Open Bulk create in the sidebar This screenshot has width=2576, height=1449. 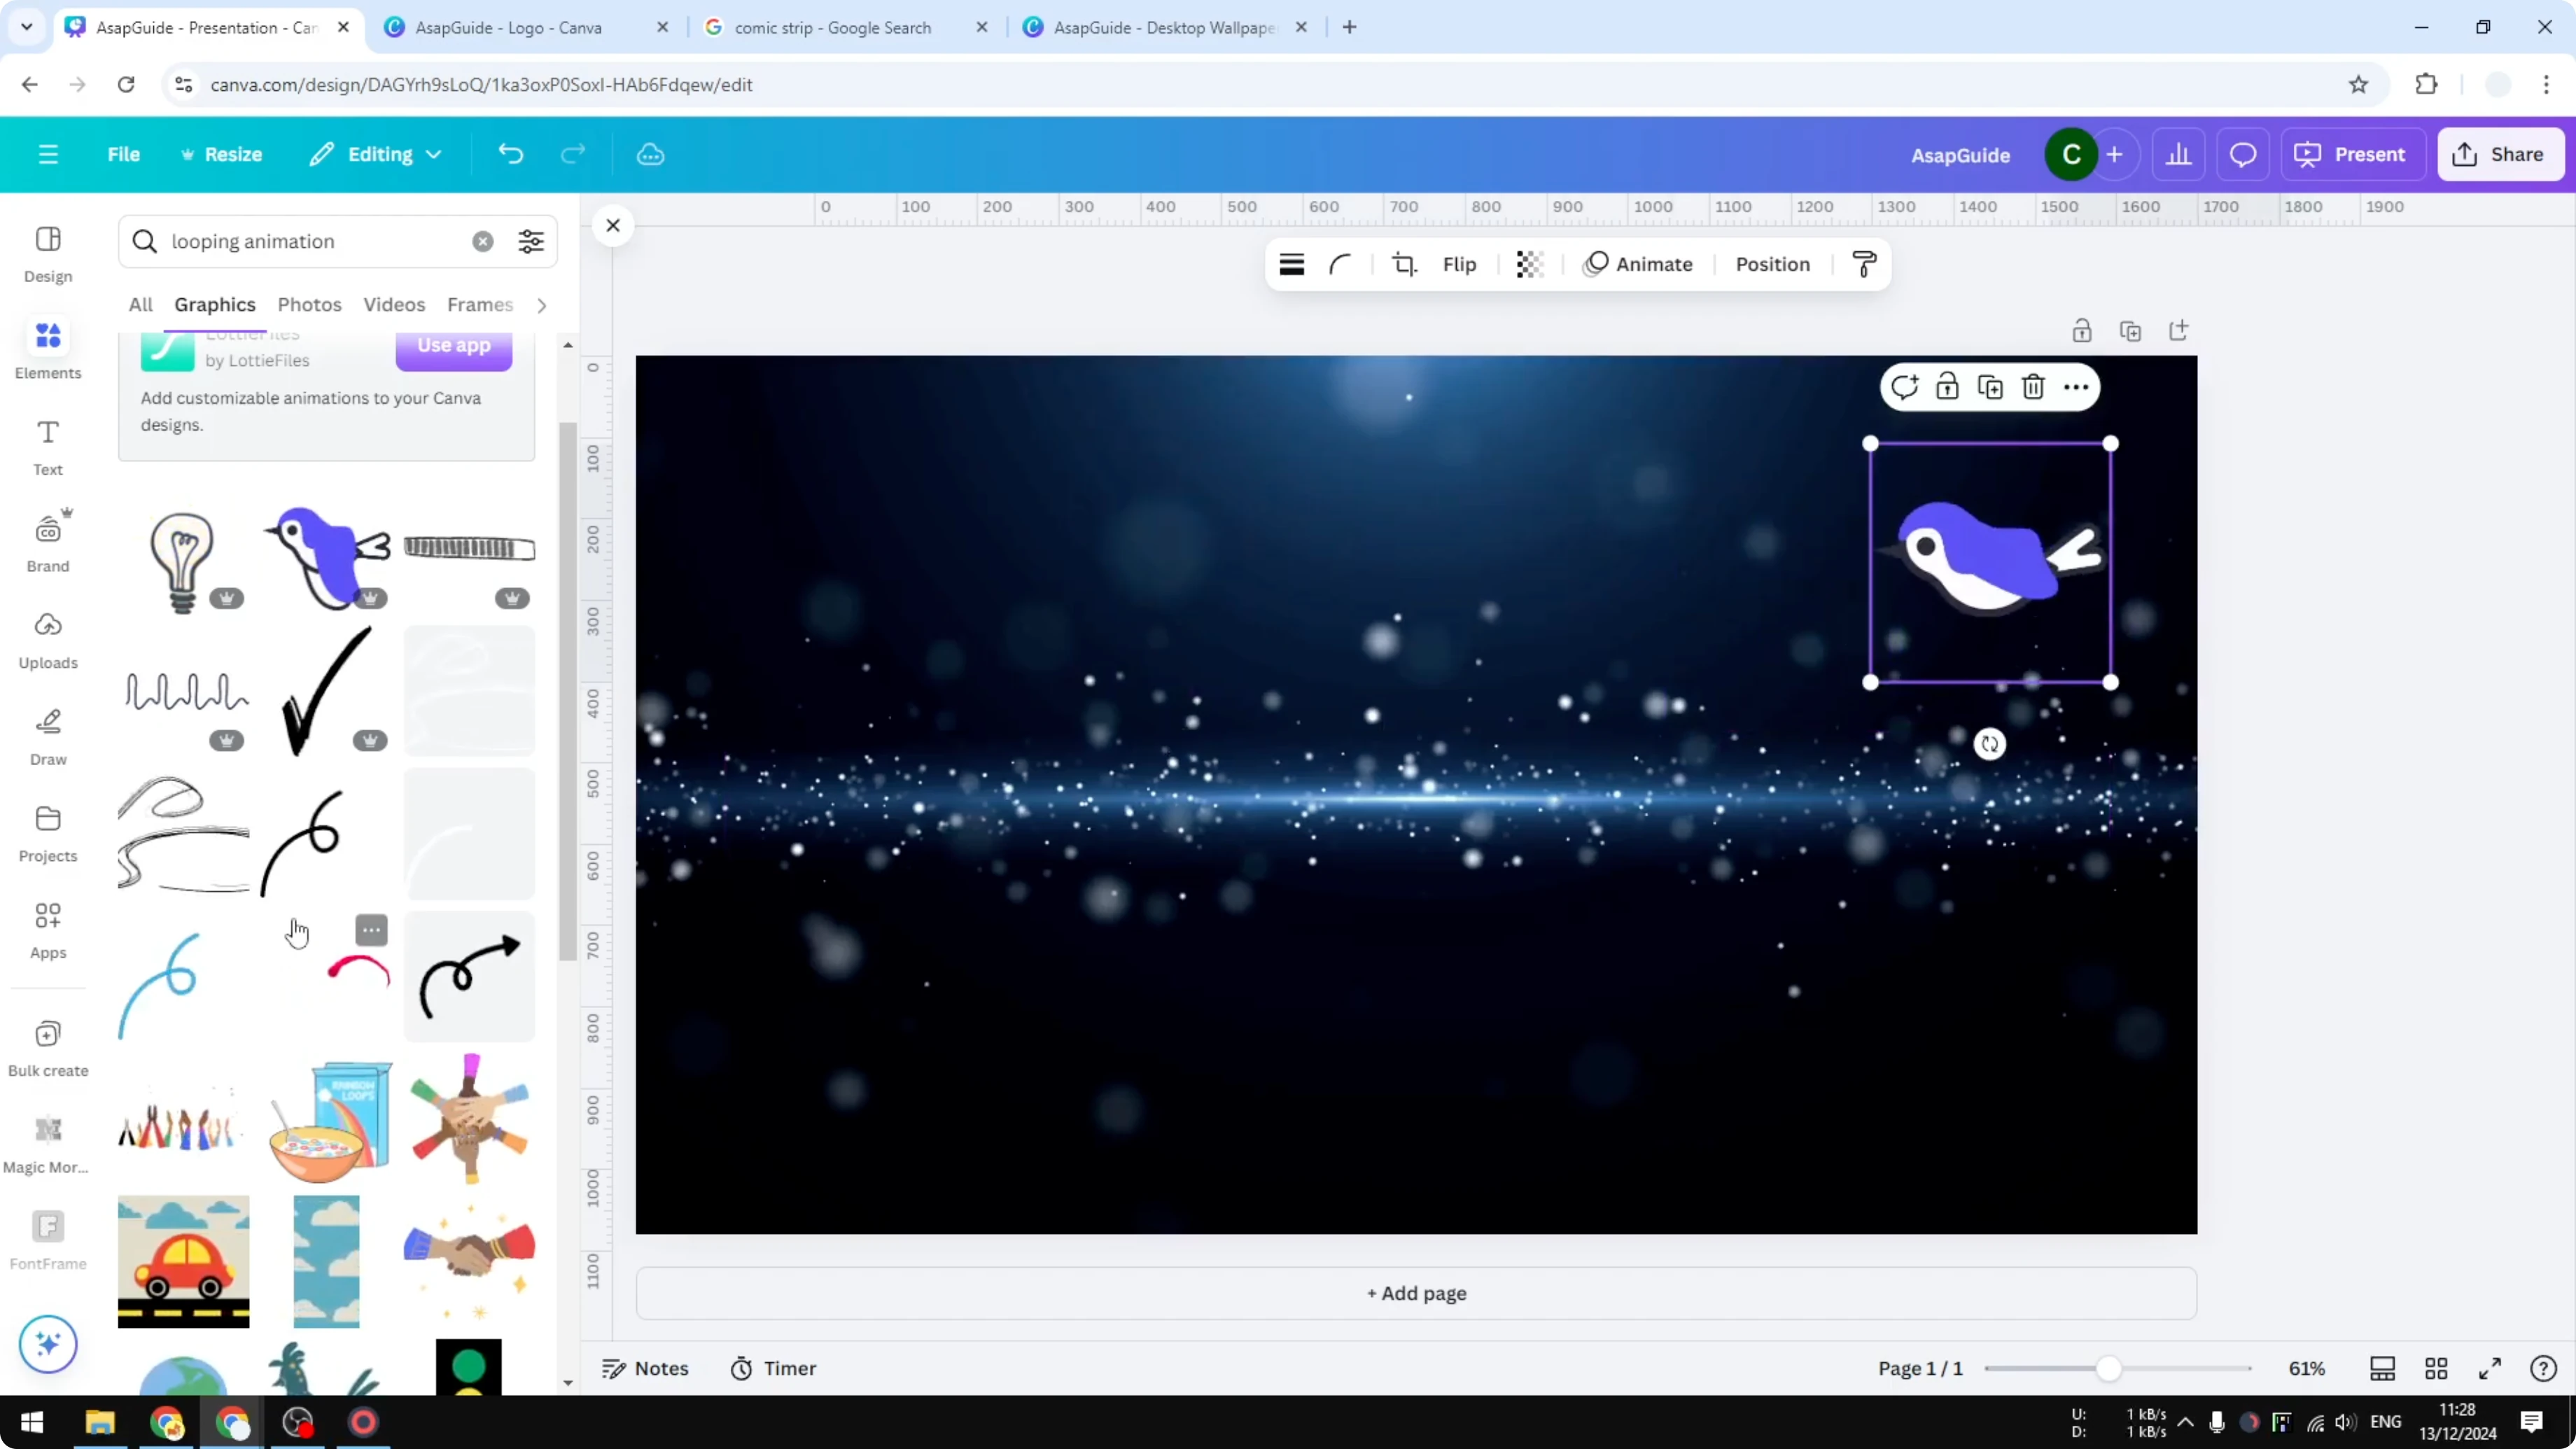[47, 1046]
